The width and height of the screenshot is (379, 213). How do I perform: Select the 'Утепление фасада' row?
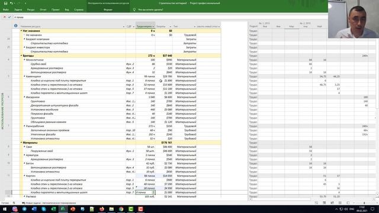click(121, 134)
